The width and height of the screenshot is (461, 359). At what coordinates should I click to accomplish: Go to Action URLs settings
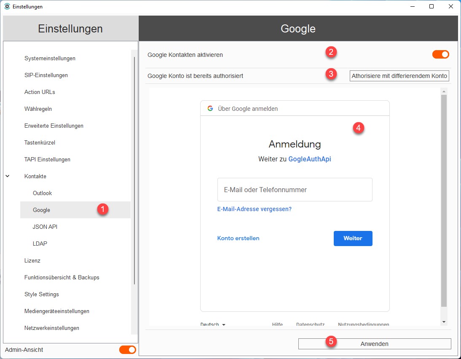[x=40, y=92]
